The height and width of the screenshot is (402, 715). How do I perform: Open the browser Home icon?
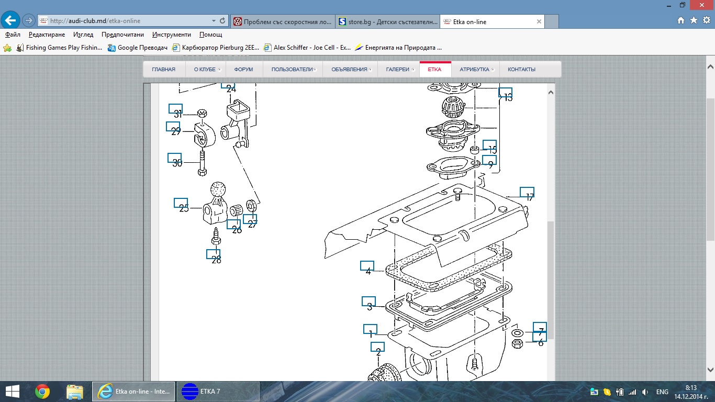pos(681,20)
